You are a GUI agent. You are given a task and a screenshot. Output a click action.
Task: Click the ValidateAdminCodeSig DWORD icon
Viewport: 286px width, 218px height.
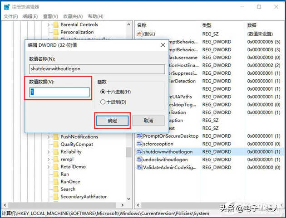[139, 167]
